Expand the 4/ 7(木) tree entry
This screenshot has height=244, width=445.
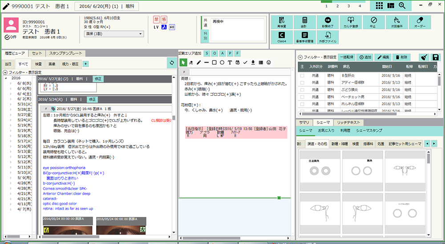[x=11, y=209]
